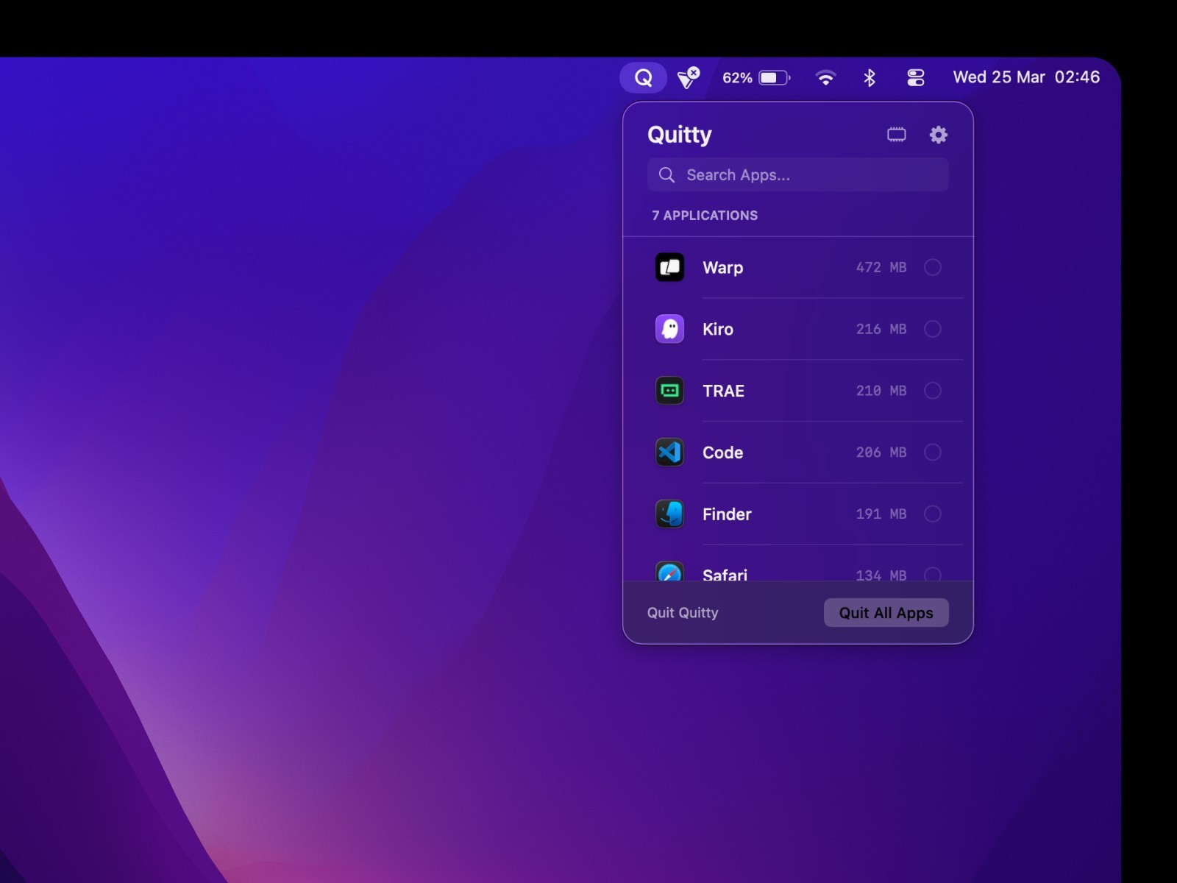Screen dimensions: 1177x883
Task: Click the 210 MB memory value
Action: point(881,391)
